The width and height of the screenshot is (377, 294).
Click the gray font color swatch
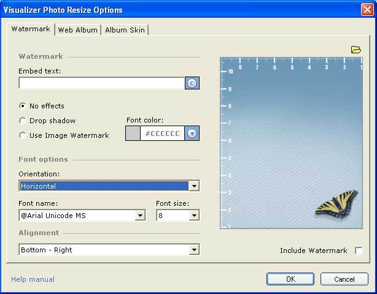pyautogui.click(x=133, y=134)
